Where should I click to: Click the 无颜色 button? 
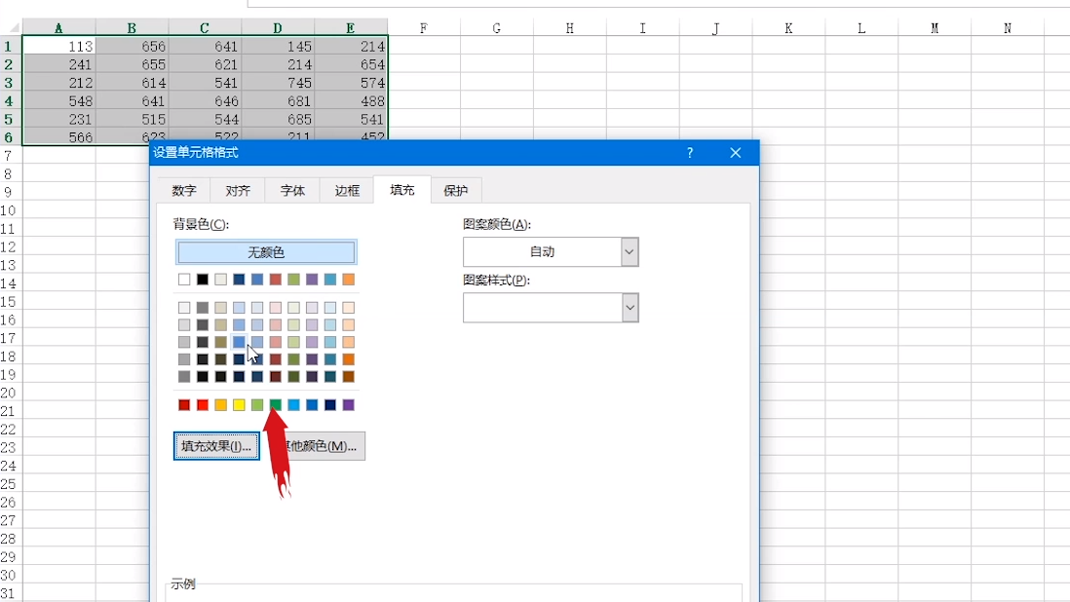(266, 252)
